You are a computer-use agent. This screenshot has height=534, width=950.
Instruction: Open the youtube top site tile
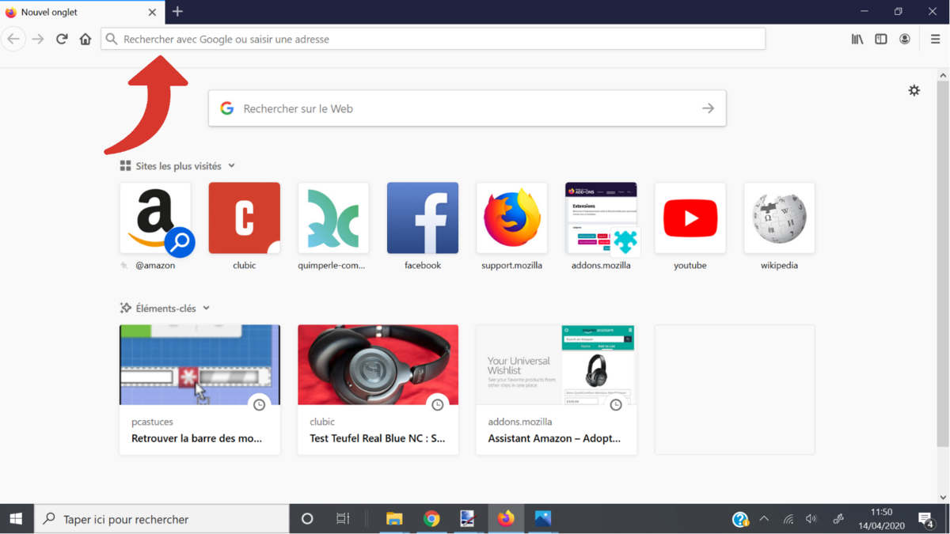pos(690,218)
